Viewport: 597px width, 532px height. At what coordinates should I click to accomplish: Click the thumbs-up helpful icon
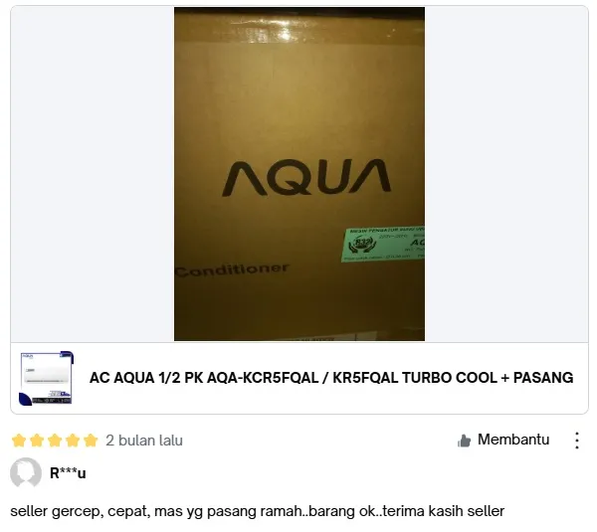[464, 441]
